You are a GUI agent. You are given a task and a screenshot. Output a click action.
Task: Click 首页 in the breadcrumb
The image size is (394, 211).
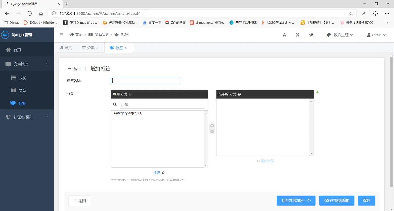[76, 34]
